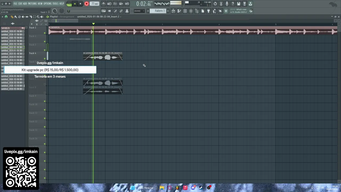Mute Track 4 with its green dot
This screenshot has width=341, height=192.
[44, 59]
